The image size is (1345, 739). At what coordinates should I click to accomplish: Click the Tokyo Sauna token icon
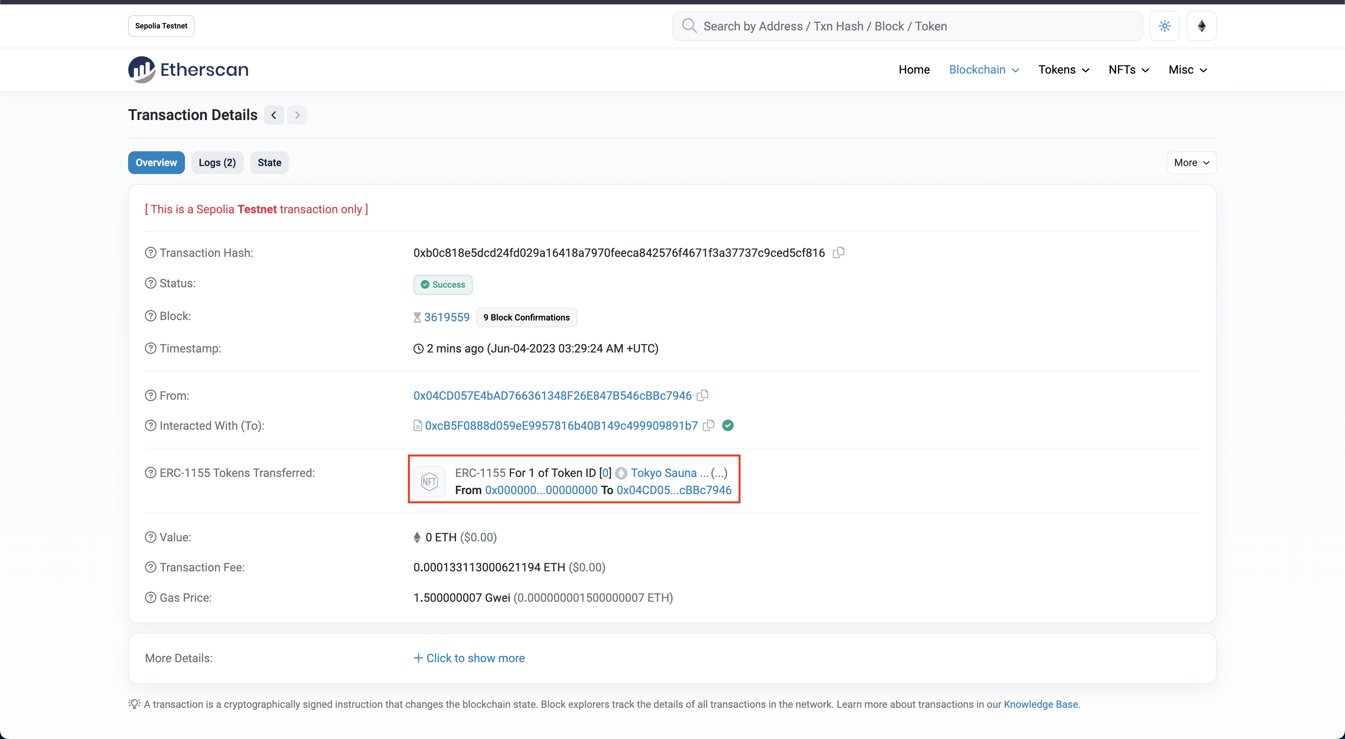(621, 473)
